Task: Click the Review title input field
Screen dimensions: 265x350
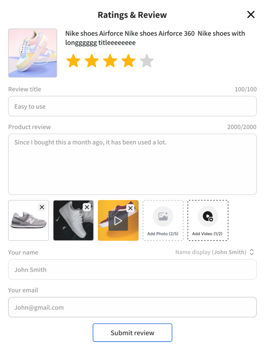Action: (x=132, y=106)
